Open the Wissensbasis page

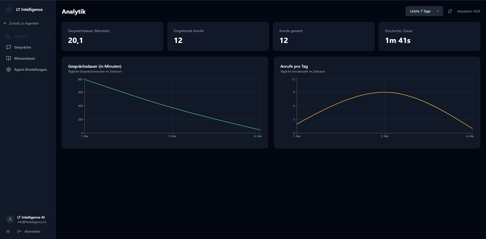point(28,58)
